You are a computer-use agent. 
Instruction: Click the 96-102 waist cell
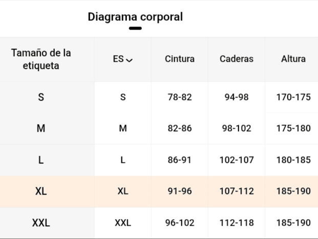coord(180,223)
